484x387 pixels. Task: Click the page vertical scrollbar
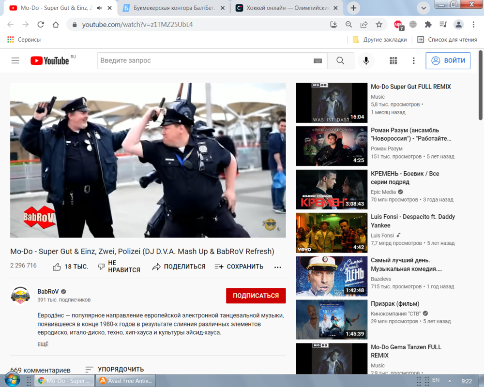click(x=481, y=85)
